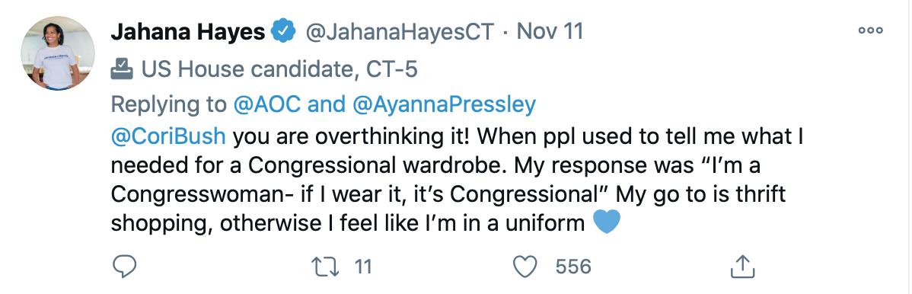The height and width of the screenshot is (294, 912).
Task: Click the ballot box candidate icon
Action: coord(122,69)
